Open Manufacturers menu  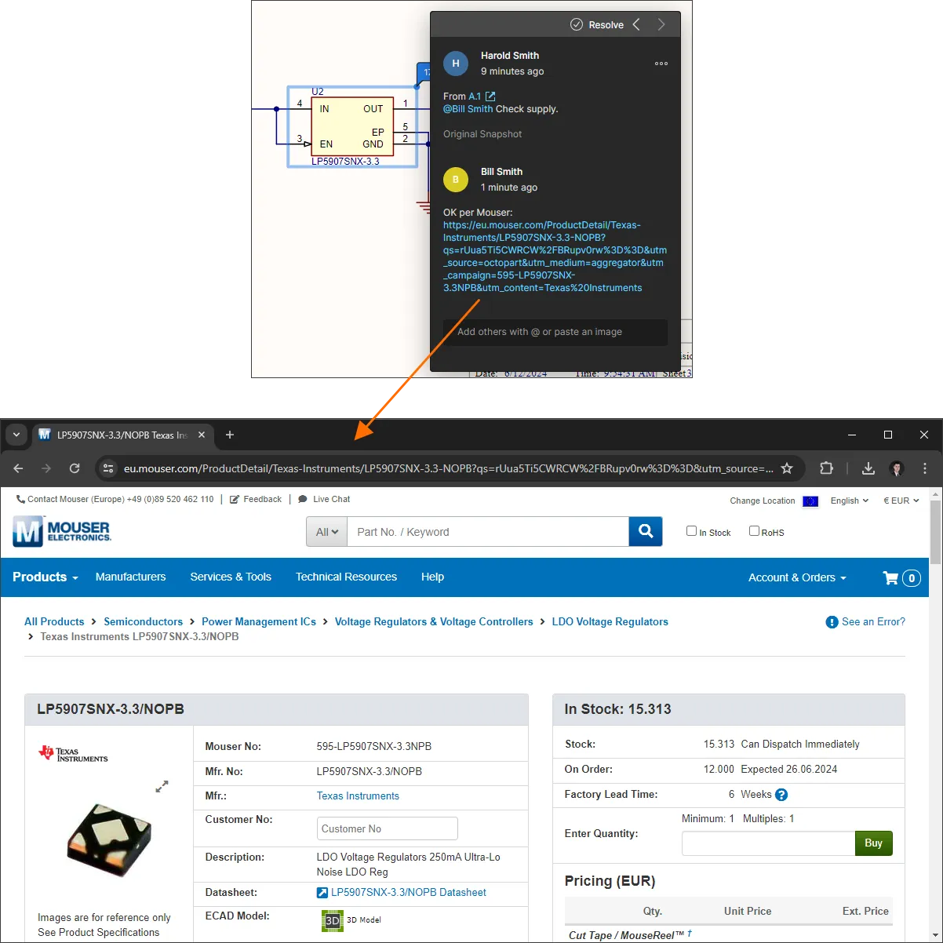tap(131, 577)
